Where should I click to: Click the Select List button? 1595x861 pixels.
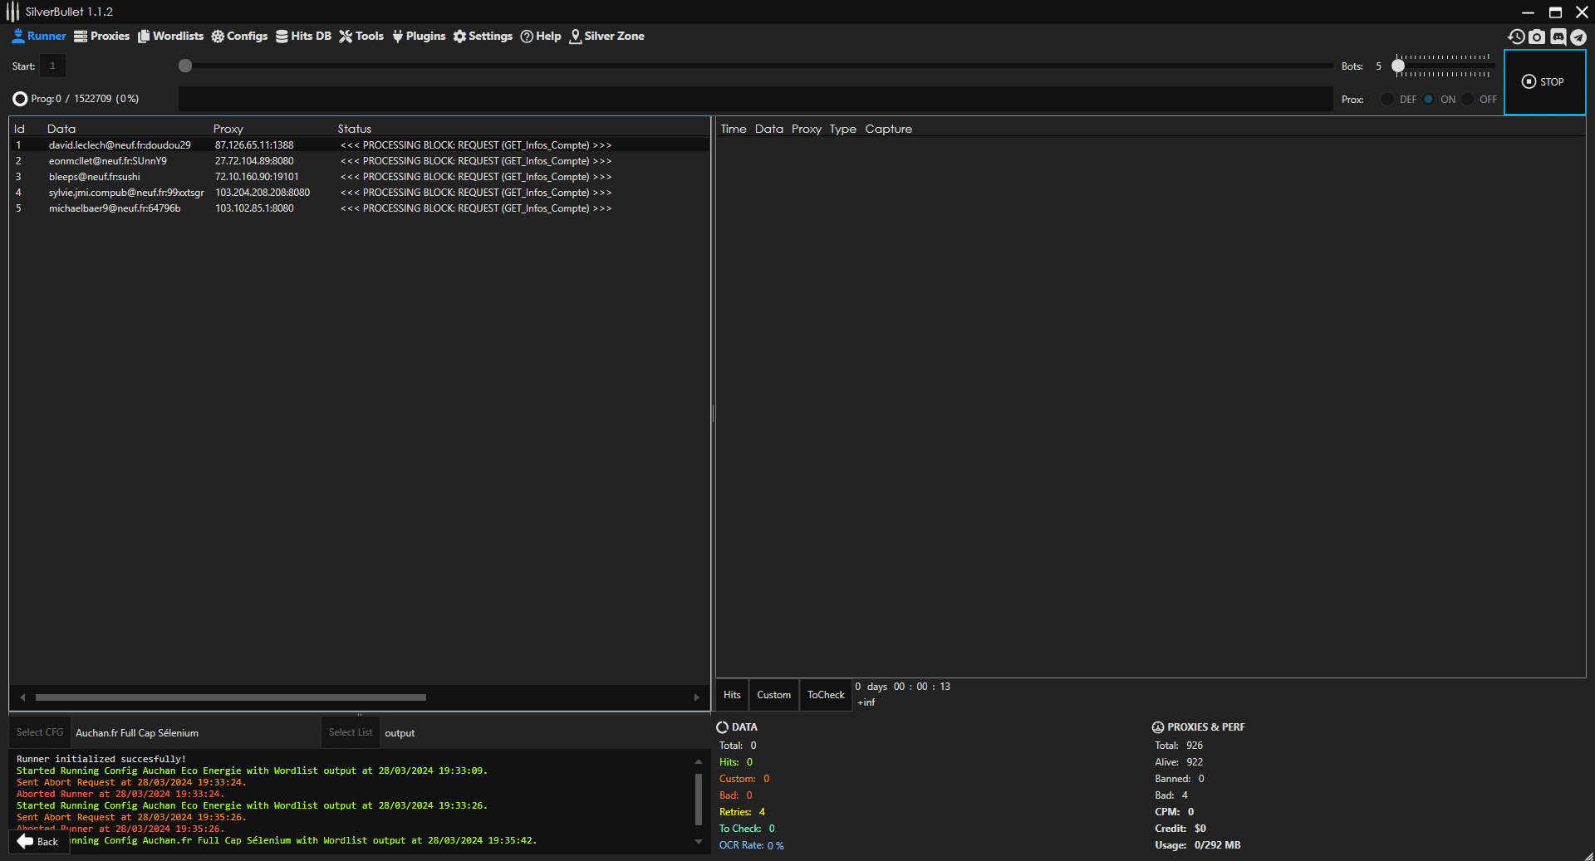tap(350, 732)
